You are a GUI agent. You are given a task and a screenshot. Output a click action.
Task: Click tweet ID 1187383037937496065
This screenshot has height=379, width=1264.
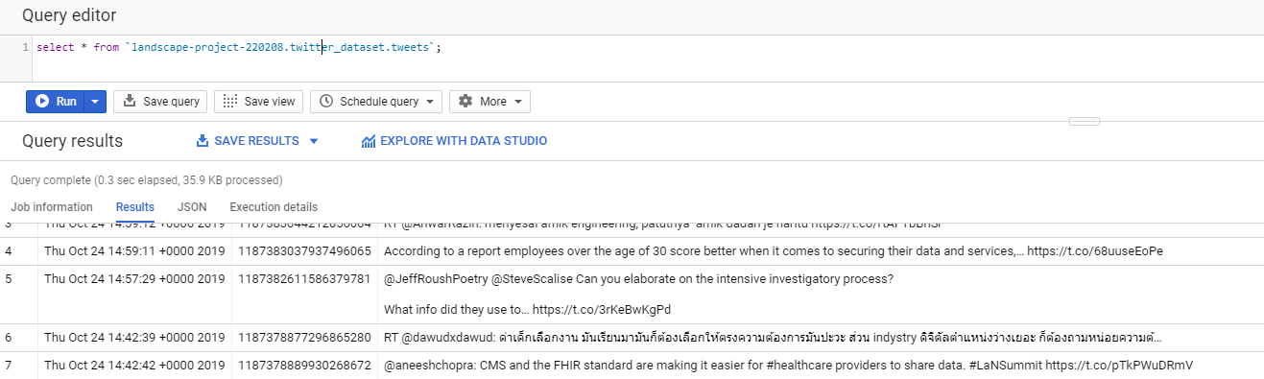click(304, 251)
